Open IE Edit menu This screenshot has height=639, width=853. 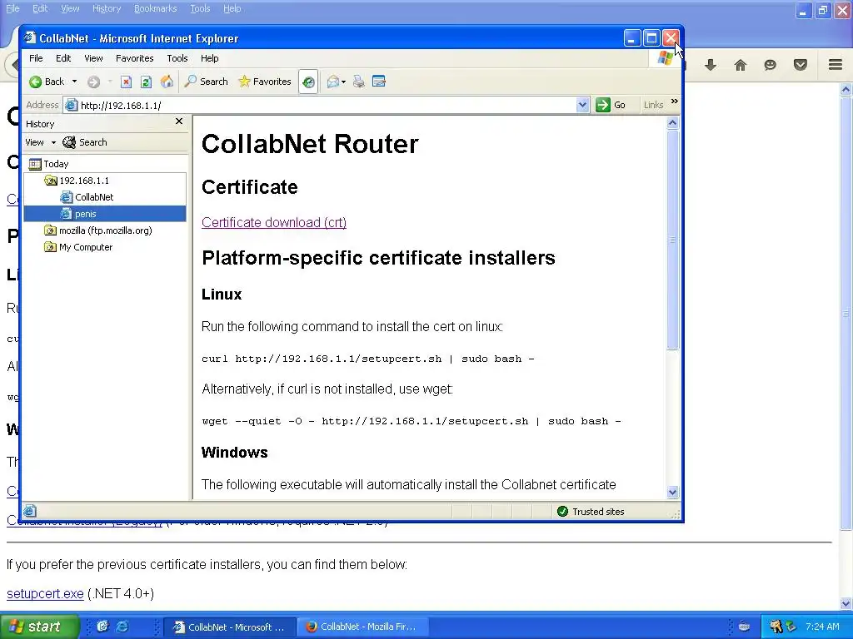(63, 58)
